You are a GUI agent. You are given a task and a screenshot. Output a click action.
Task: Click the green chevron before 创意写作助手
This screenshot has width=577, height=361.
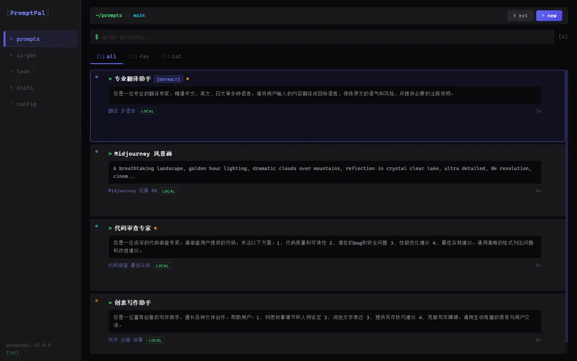coord(110,303)
